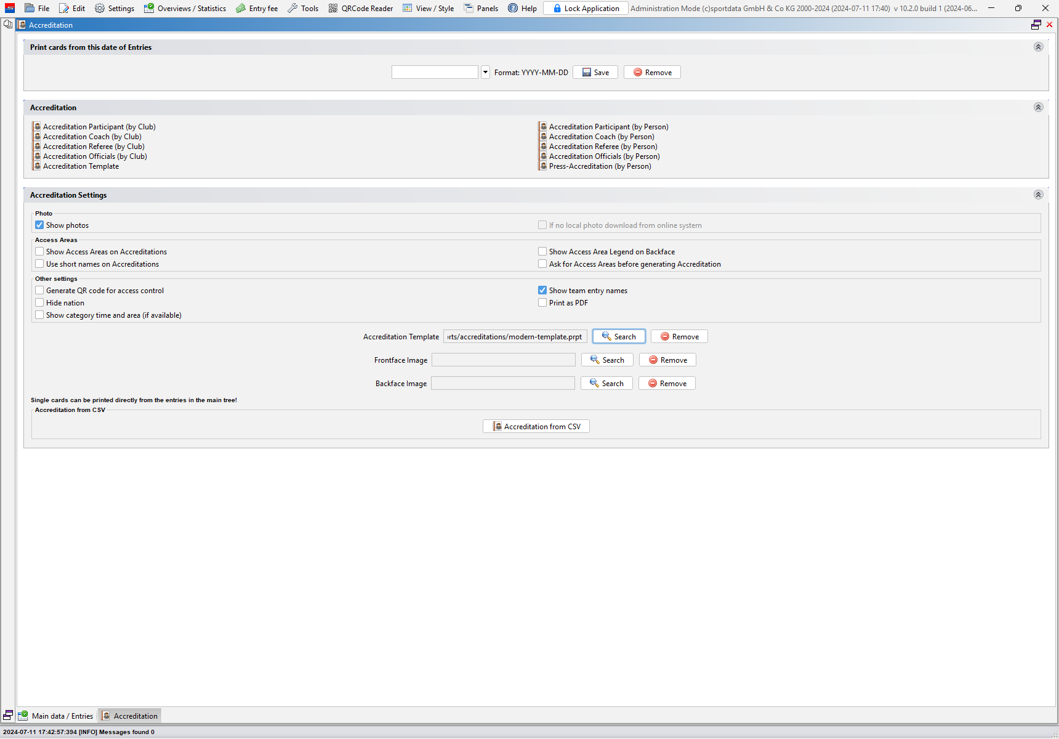Viewport: 1059px width, 739px height.
Task: Click the bottom-left window layout icon
Action: [8, 715]
